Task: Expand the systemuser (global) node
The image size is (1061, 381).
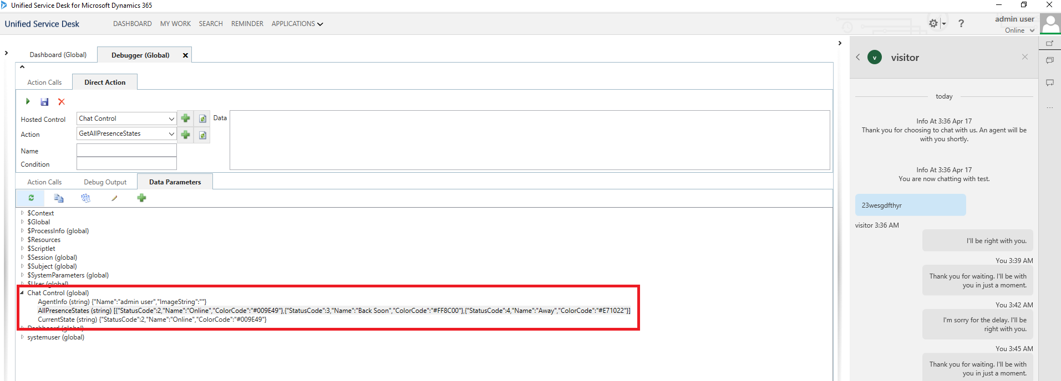Action: tap(22, 337)
